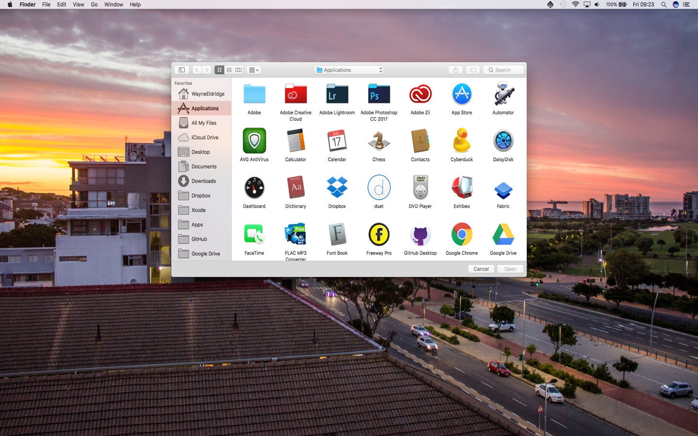This screenshot has width=698, height=436.
Task: Select GitHub folder in sidebar
Action: 201,239
